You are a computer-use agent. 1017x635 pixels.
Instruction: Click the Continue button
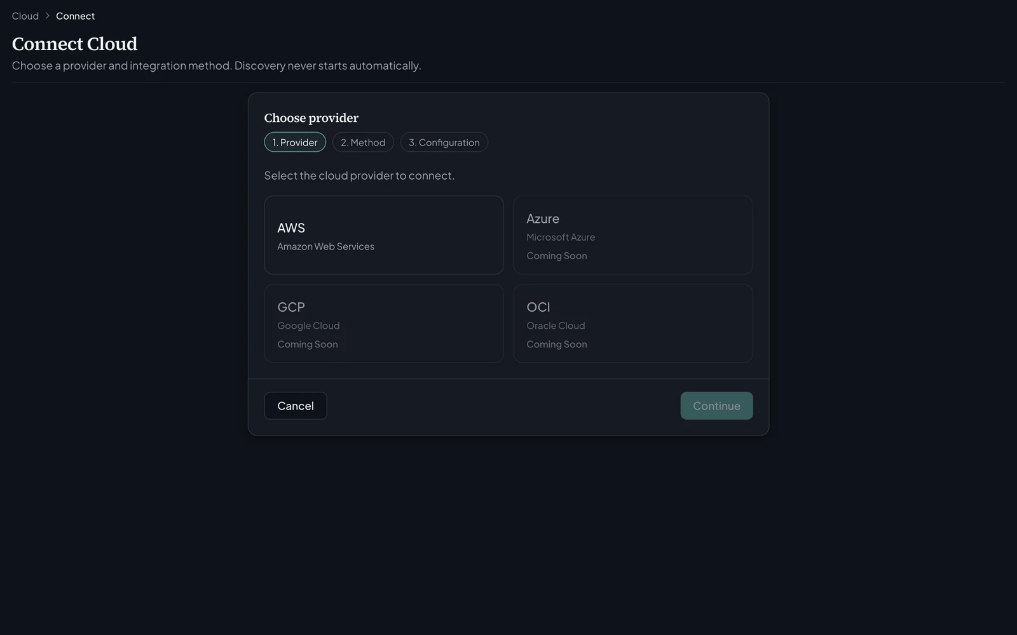point(716,406)
